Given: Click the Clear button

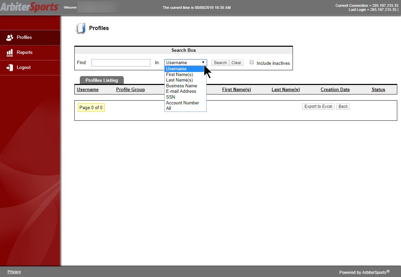Looking at the screenshot, I should click(236, 63).
